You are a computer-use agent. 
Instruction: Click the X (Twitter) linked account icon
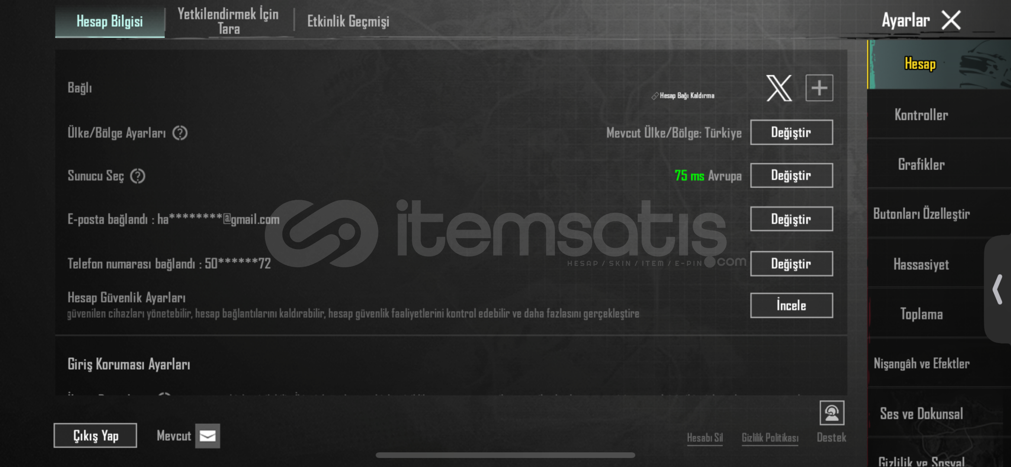tap(779, 88)
